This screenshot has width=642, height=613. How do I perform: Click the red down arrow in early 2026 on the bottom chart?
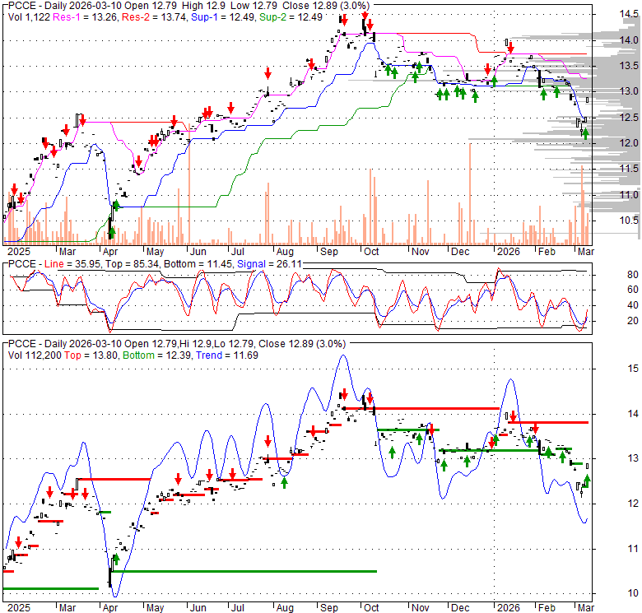point(514,417)
